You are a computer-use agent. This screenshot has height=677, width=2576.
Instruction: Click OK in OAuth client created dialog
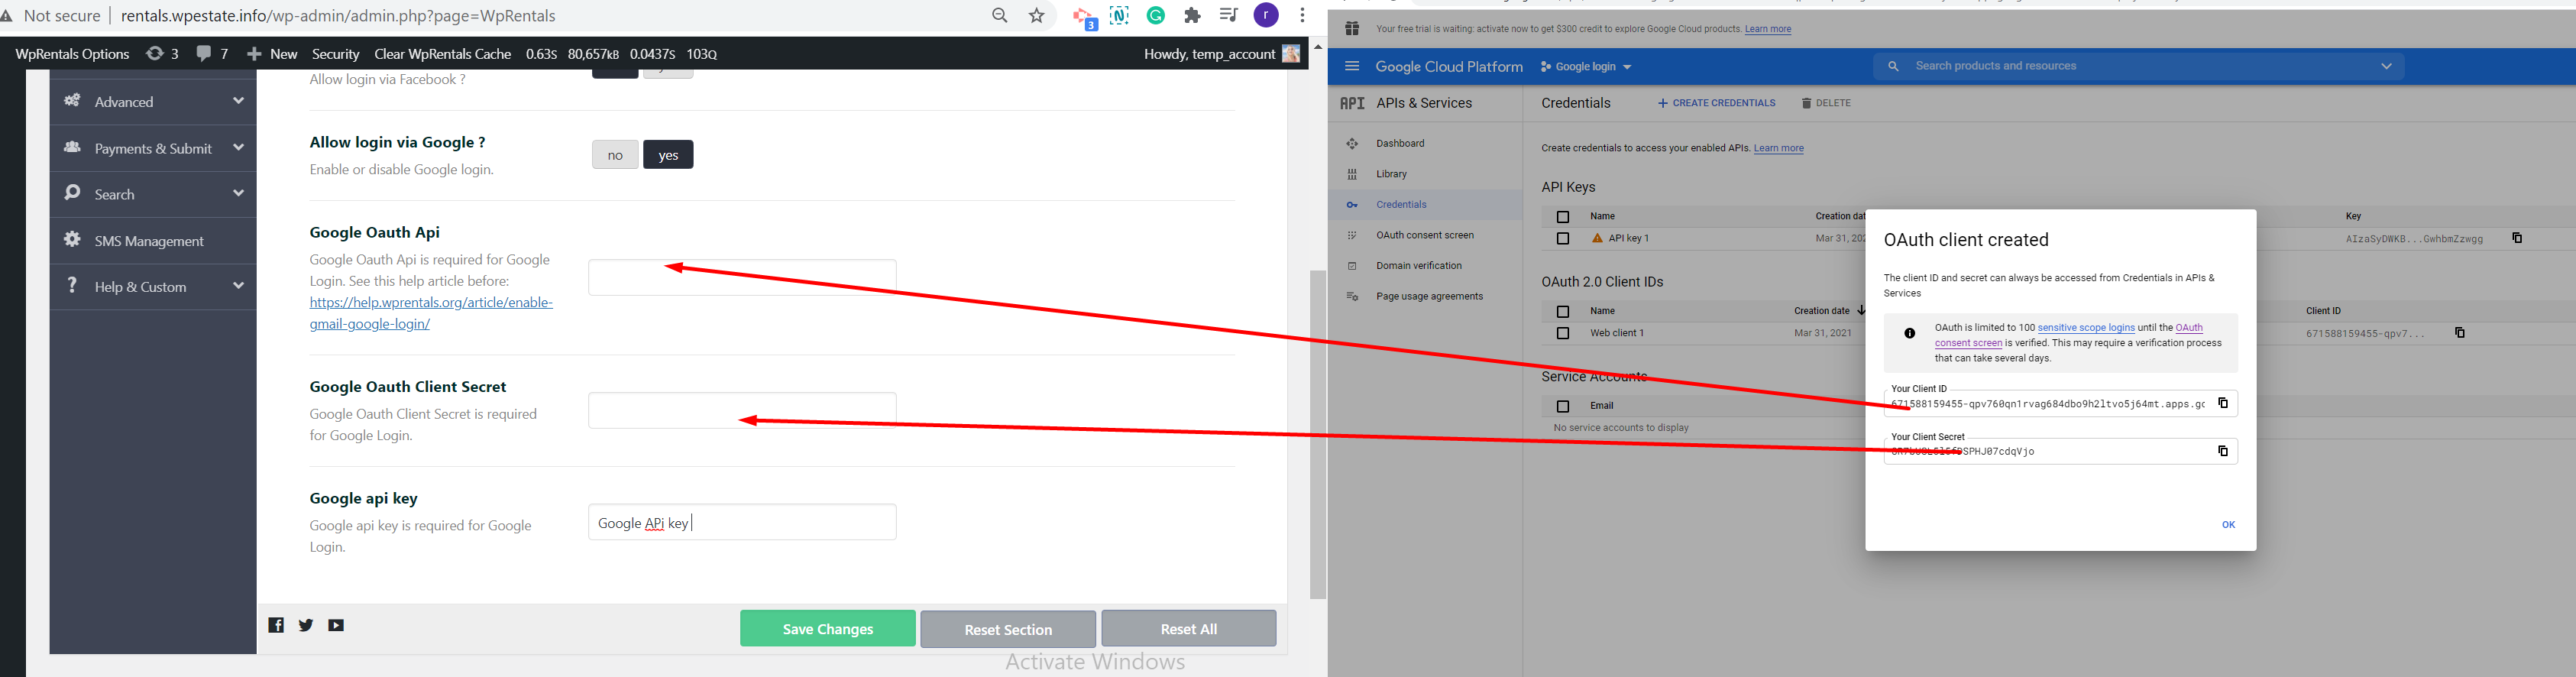click(x=2228, y=525)
